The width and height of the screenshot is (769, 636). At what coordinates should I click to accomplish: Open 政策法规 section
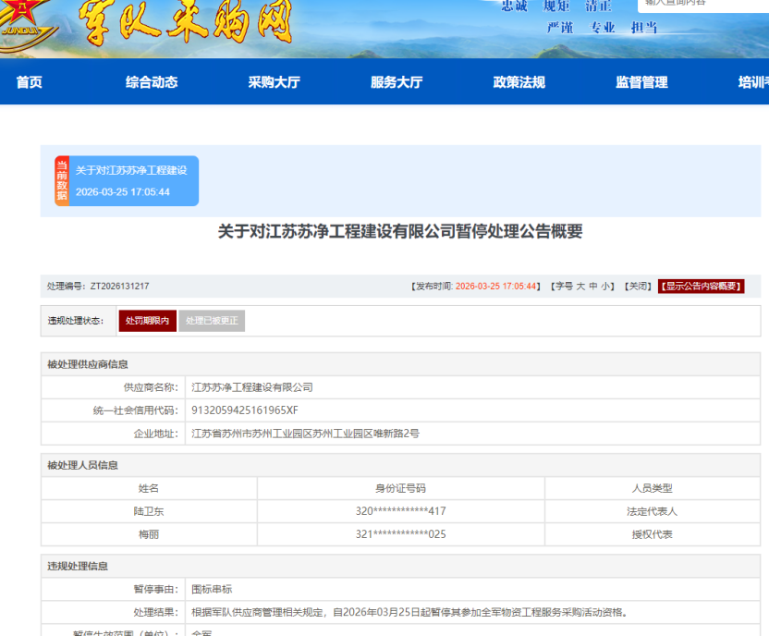519,82
